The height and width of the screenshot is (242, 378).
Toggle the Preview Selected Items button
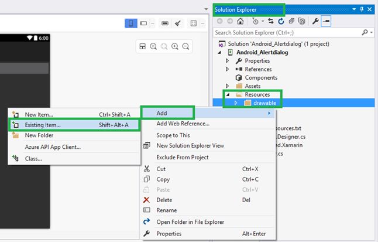[326, 21]
